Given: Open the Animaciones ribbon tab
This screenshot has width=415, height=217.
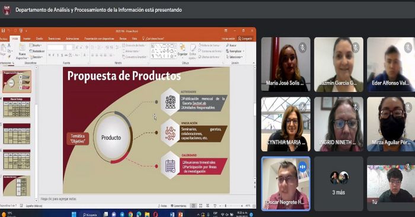Looking at the screenshot, I should coord(72,39).
